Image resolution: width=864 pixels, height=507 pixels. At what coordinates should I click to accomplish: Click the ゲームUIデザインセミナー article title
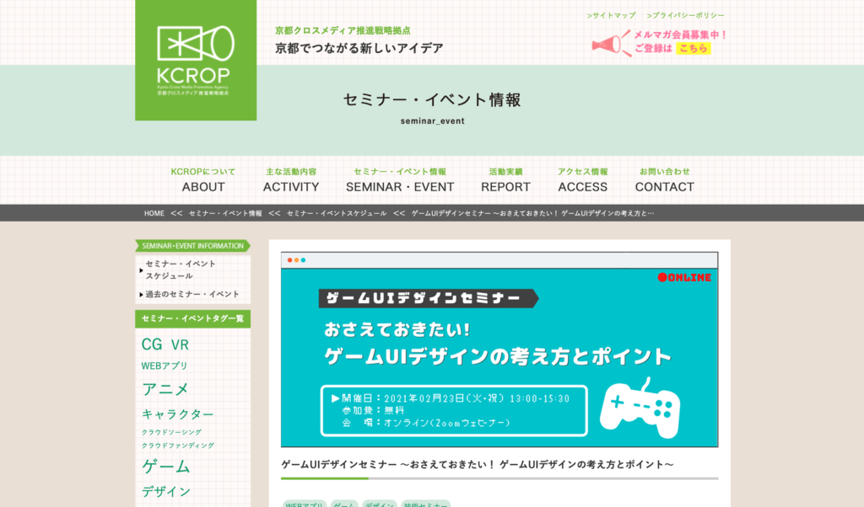click(478, 465)
